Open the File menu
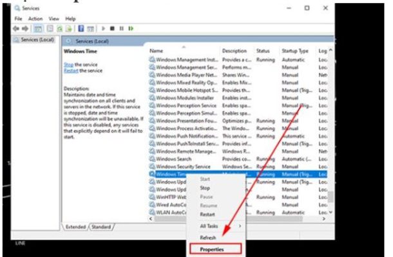Image resolution: width=393 pixels, height=257 pixels. pos(18,19)
